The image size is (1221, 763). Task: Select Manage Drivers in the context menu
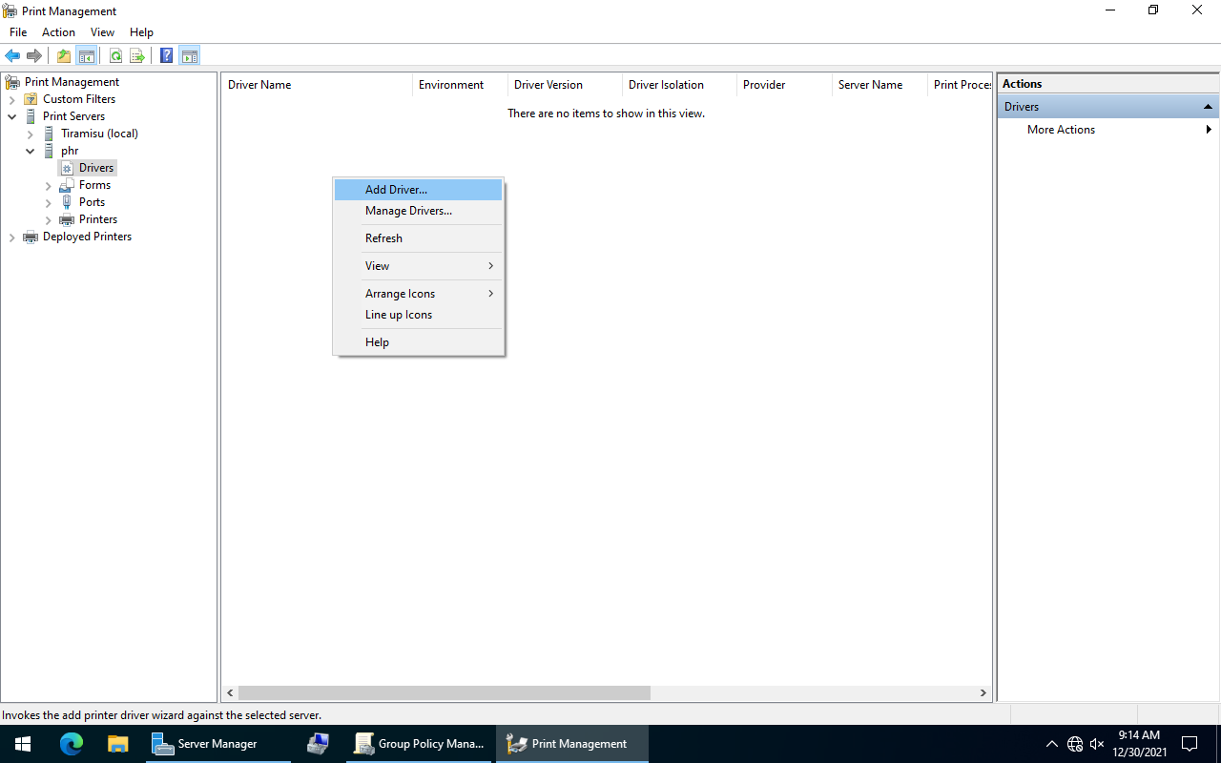click(x=407, y=210)
